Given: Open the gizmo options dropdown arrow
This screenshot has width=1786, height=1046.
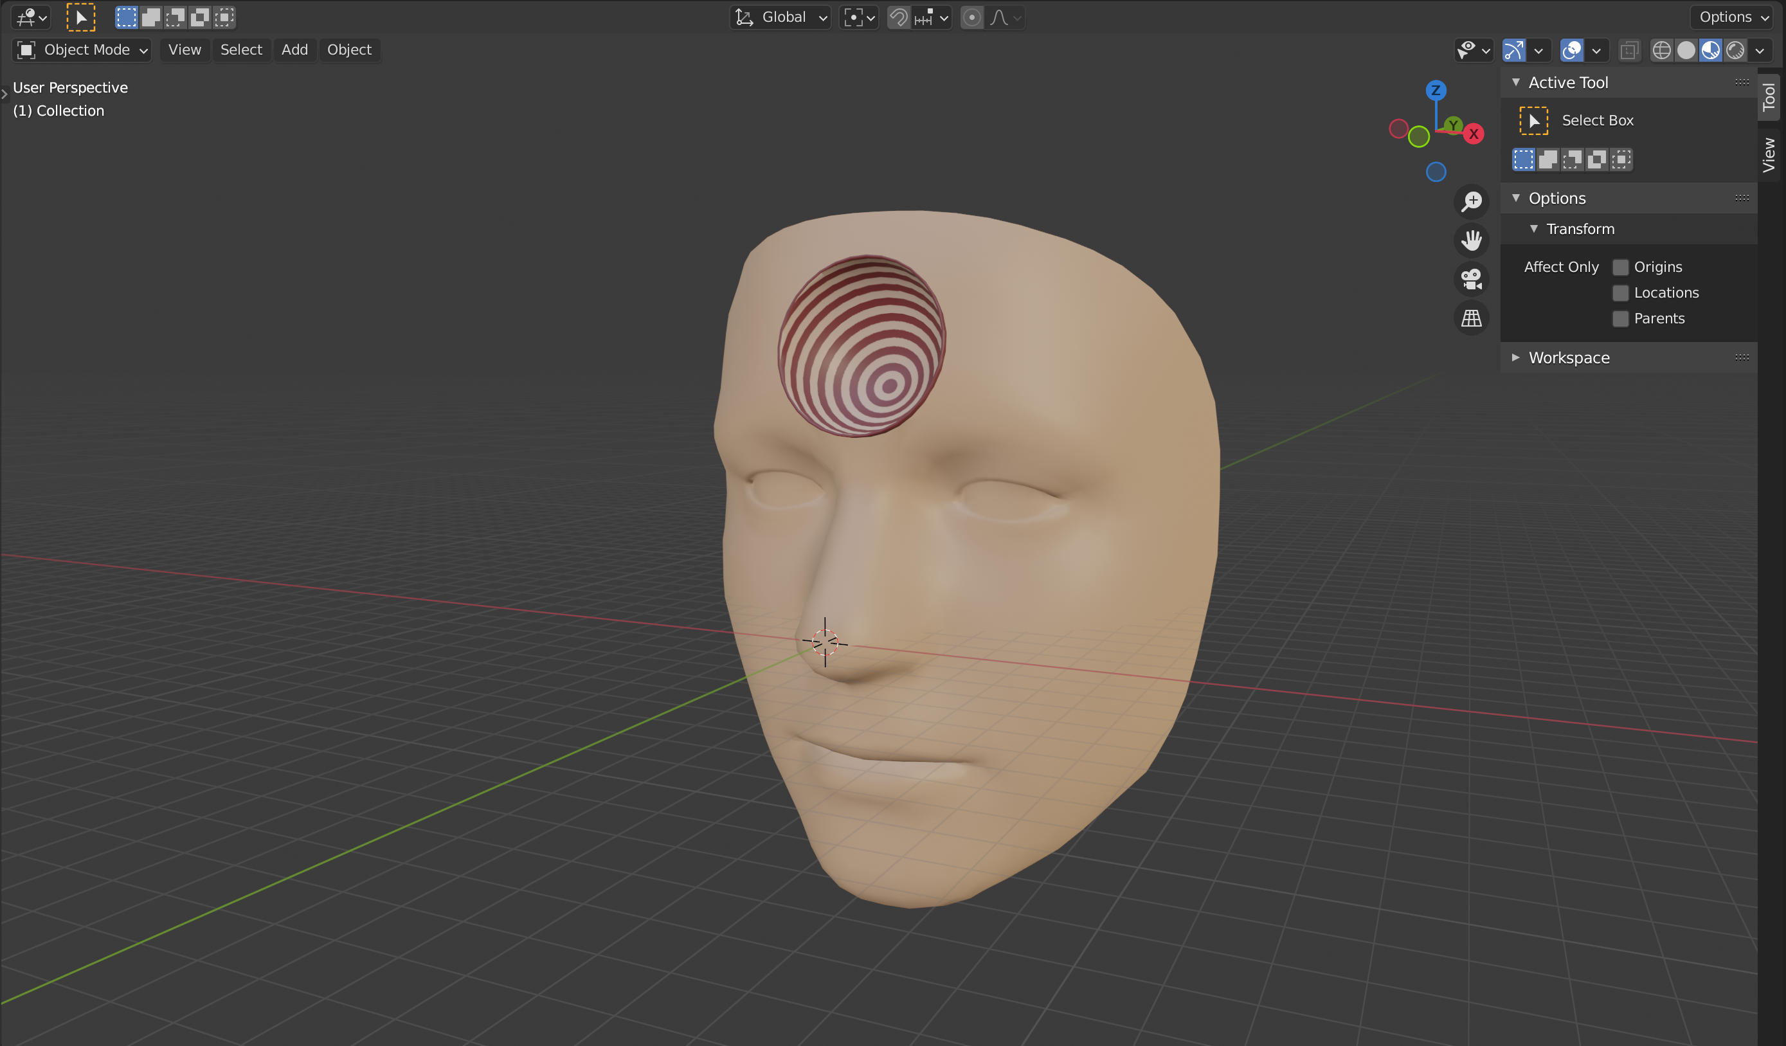Looking at the screenshot, I should (1538, 50).
